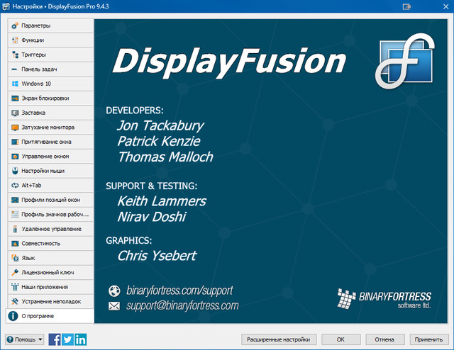The image size is (454, 350).
Task: Click the Windows 10 tab icon
Action: pos(15,84)
